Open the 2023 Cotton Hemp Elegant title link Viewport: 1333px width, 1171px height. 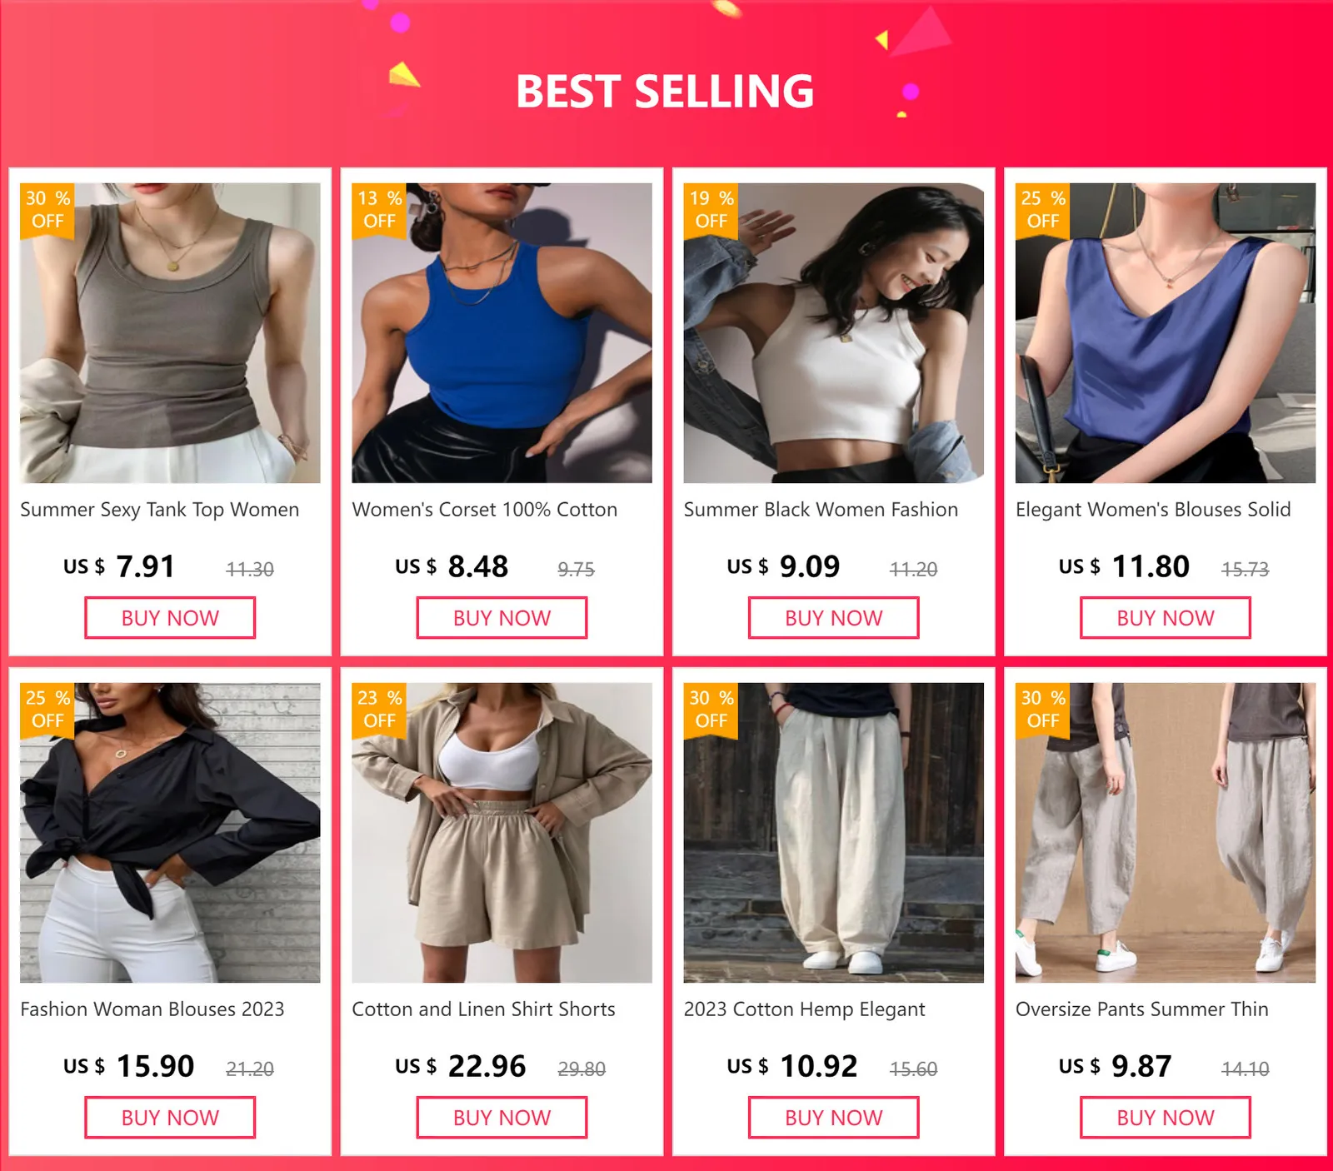tap(804, 1009)
